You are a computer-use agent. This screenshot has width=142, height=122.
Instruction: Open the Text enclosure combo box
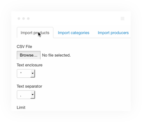point(26,73)
